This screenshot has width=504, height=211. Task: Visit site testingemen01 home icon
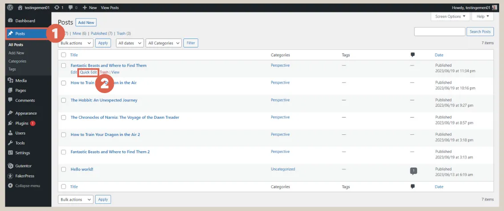20,8
